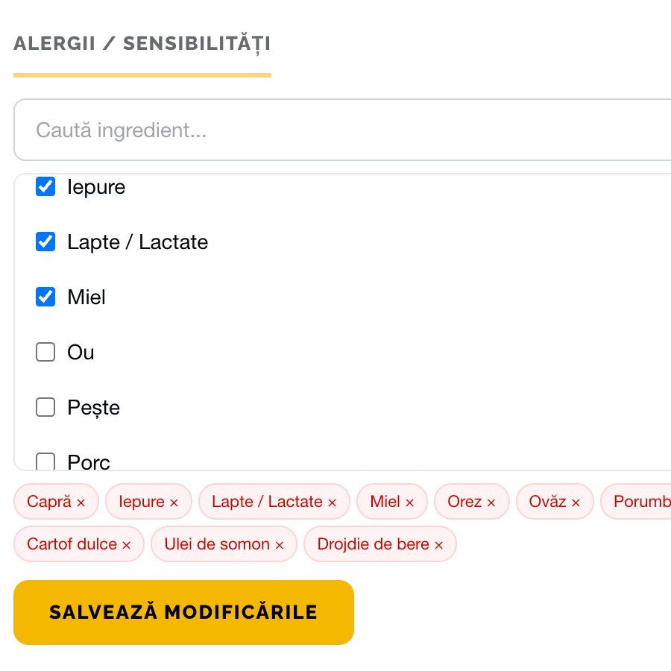
Task: Remove Ulei de somon chip ×
Action: 280,546
